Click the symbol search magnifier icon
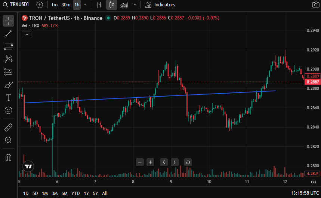 click(x=5, y=5)
